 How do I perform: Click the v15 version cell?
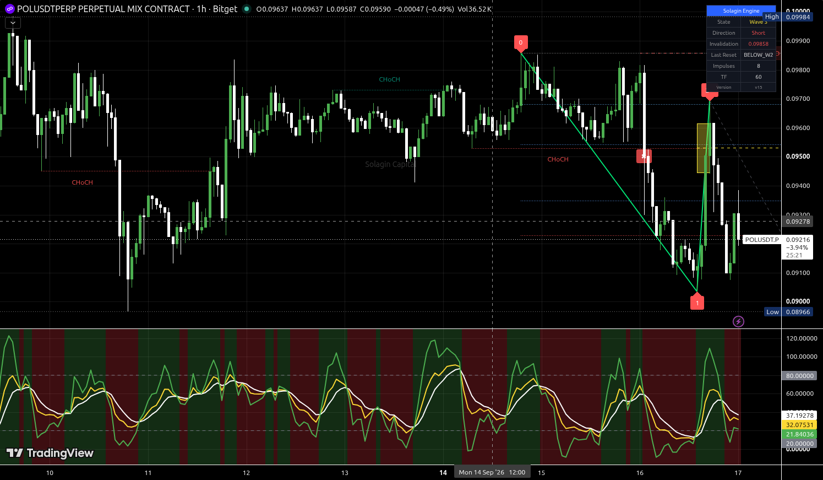[x=758, y=87]
